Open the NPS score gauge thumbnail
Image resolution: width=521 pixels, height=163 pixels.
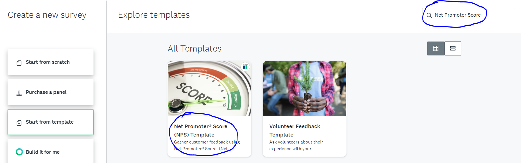[209, 88]
